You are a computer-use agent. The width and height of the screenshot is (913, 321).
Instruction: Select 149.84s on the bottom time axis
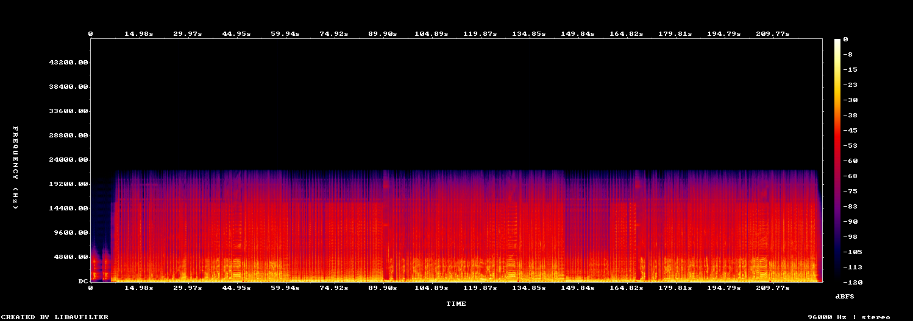click(578, 288)
